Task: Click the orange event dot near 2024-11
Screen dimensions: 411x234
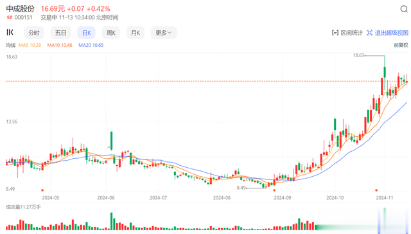Action: [x=376, y=190]
